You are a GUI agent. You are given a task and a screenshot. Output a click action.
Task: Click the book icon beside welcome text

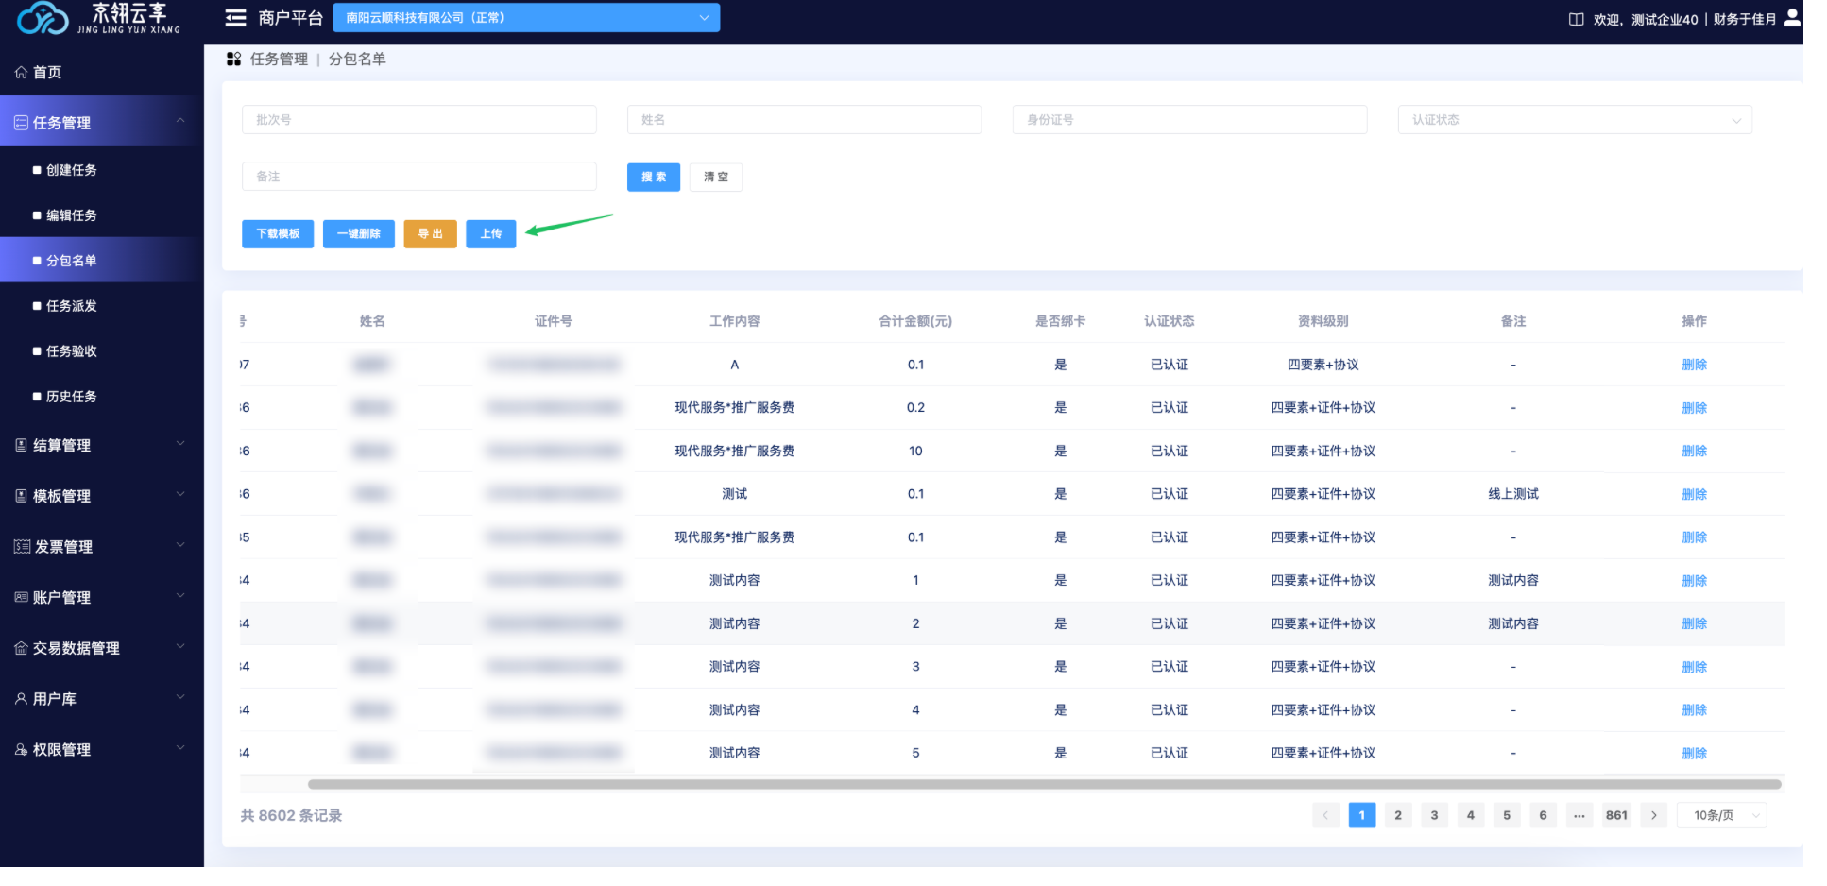point(1576,19)
